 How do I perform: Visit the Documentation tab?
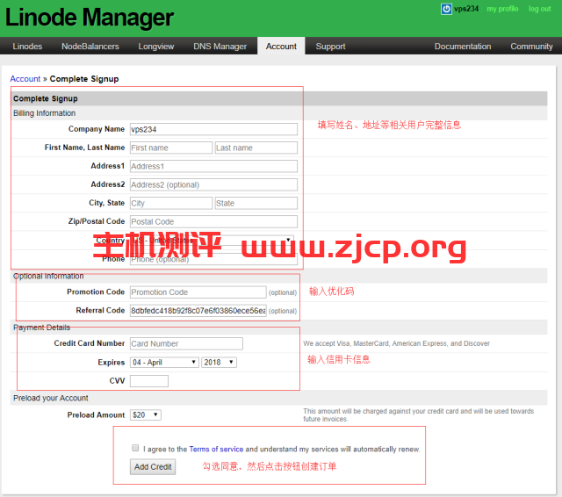(x=463, y=47)
